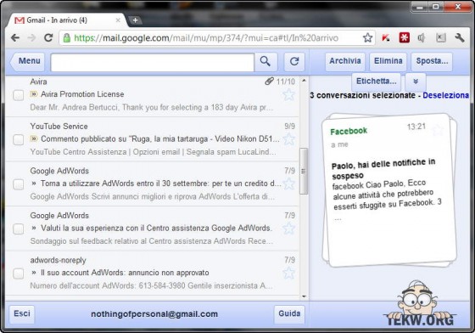This screenshot has width=475, height=333.
Task: Tick the checkbox for Torna a utilizzare AdWords
Action: [x=18, y=184]
